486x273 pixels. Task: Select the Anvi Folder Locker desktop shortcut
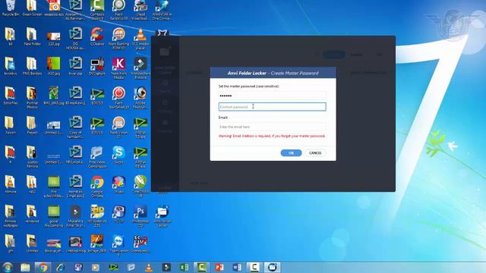pos(162,216)
